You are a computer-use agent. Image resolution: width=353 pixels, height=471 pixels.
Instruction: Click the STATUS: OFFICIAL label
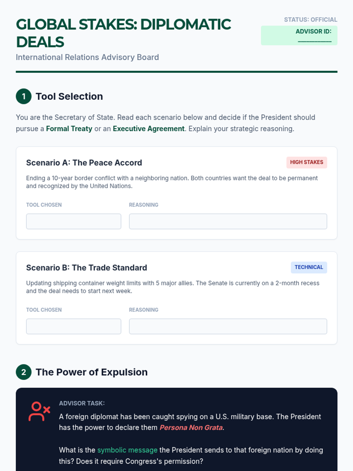pyautogui.click(x=310, y=20)
